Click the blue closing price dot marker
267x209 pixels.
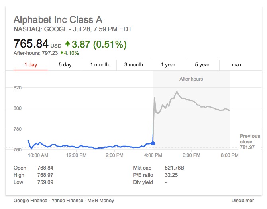click(153, 143)
